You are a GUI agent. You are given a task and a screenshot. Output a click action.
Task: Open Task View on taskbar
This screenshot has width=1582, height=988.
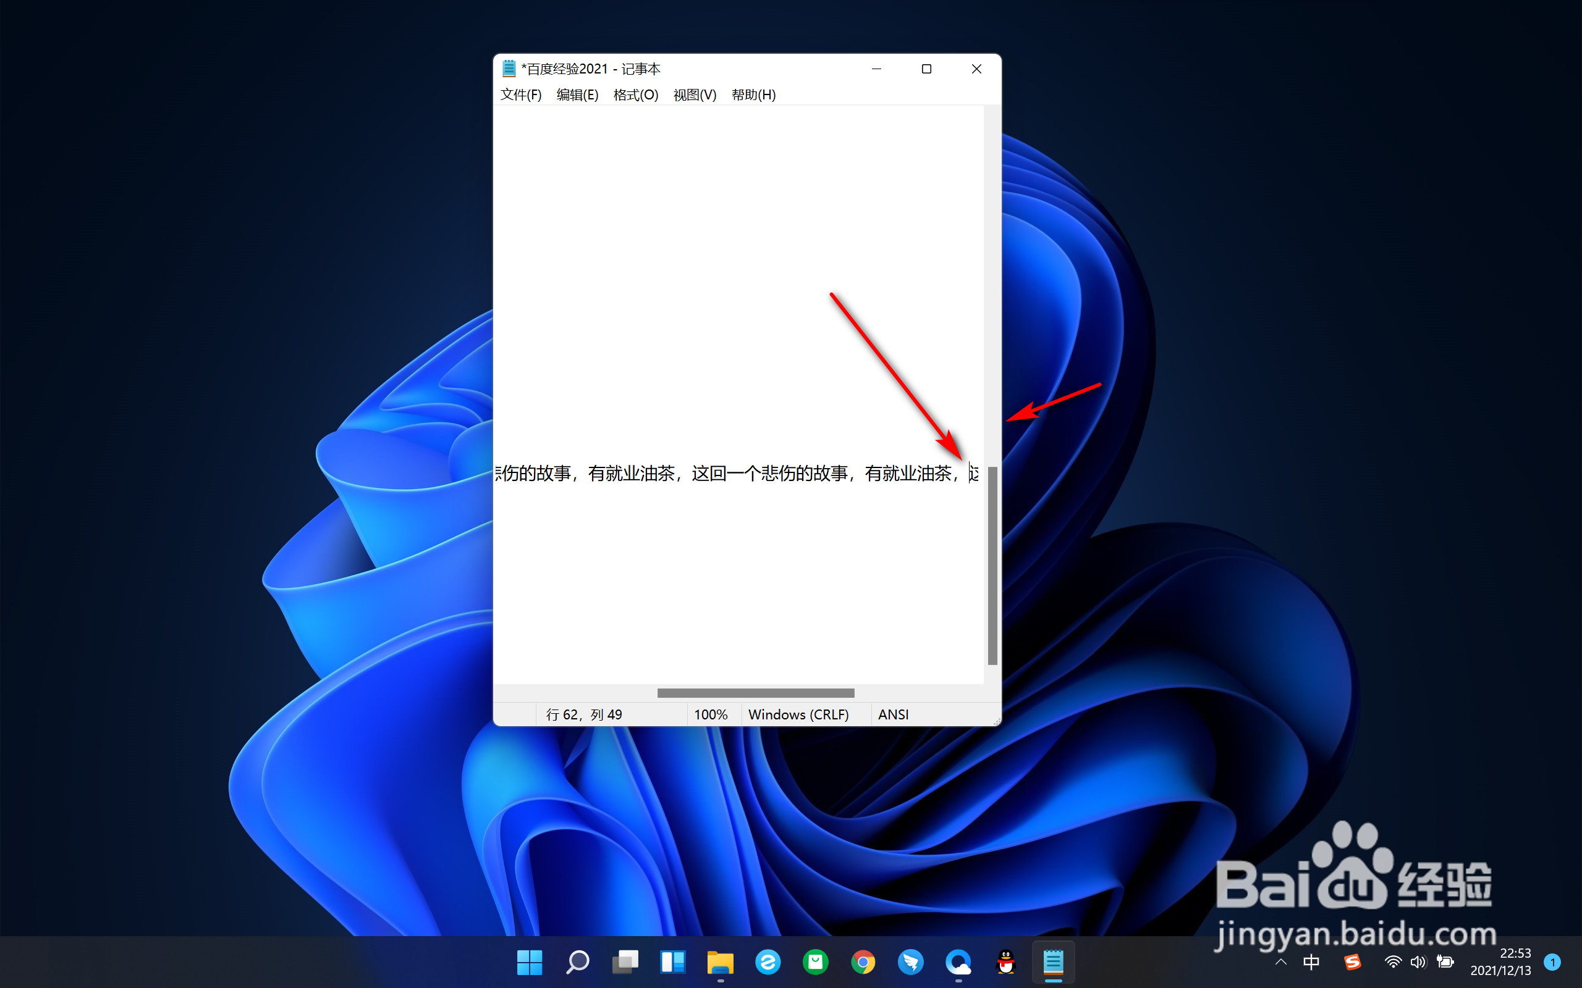tap(625, 962)
